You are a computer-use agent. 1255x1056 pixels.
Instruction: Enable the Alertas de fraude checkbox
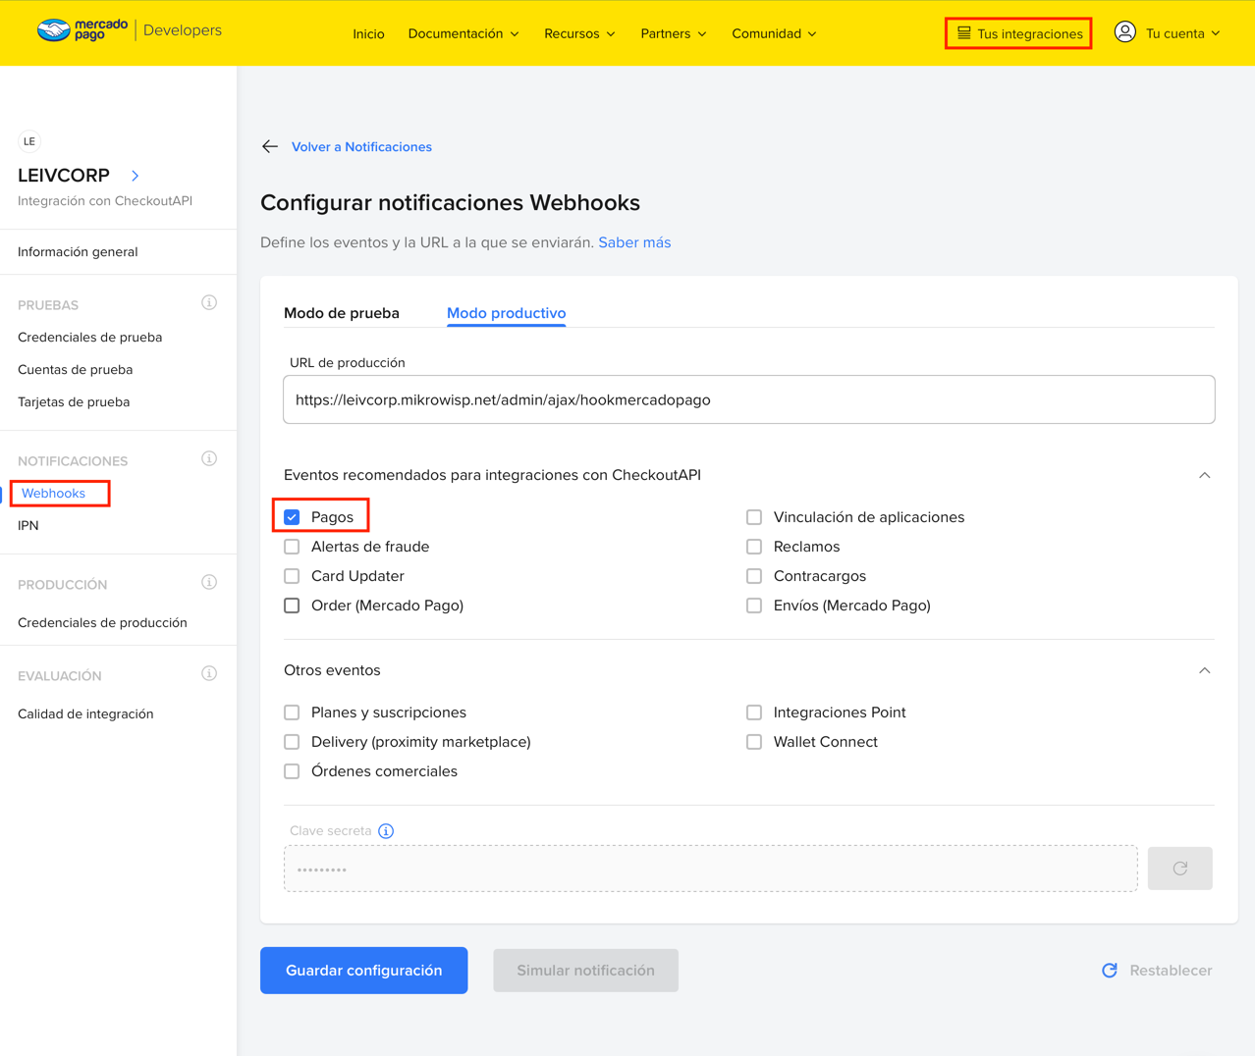[292, 547]
